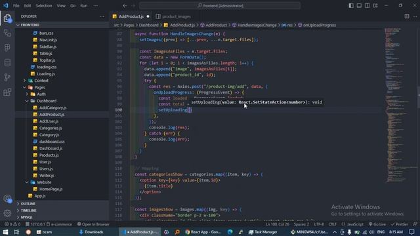Click the CRLF end-of-line setting
This screenshot has width=420, height=236.
pos(332,224)
